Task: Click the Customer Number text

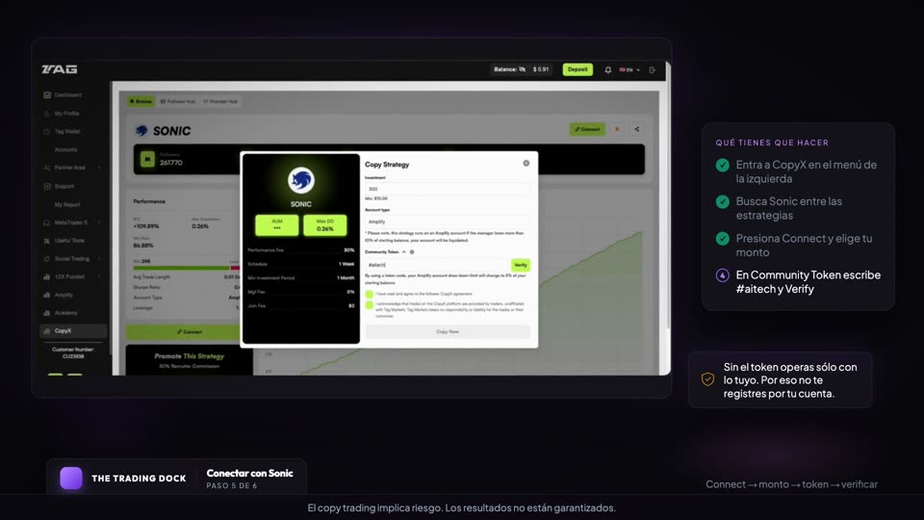Action: pyautogui.click(x=73, y=352)
